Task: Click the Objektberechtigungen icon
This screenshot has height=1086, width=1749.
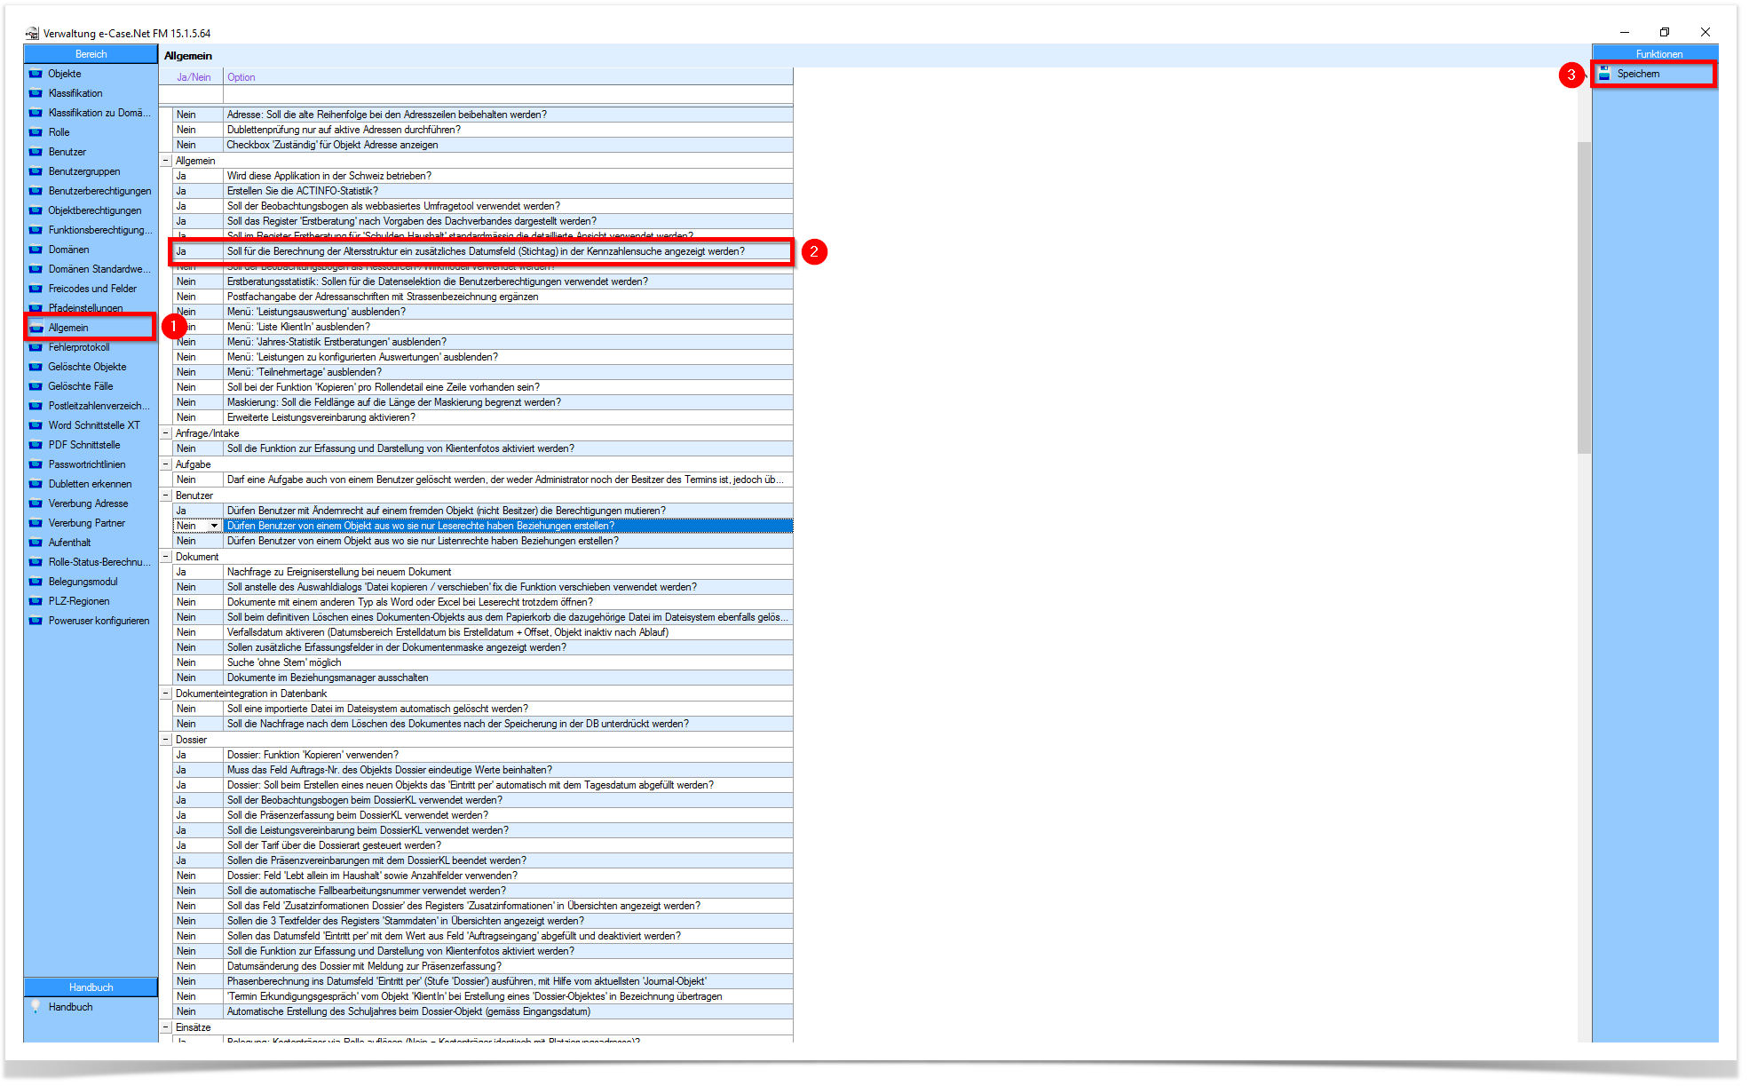Action: tap(36, 210)
